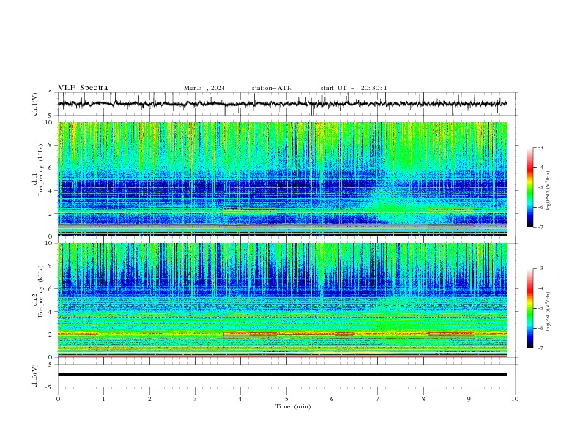This screenshot has height=448, width=580.
Task: Click the ch.2 PSD color scale bar
Action: tap(529, 308)
